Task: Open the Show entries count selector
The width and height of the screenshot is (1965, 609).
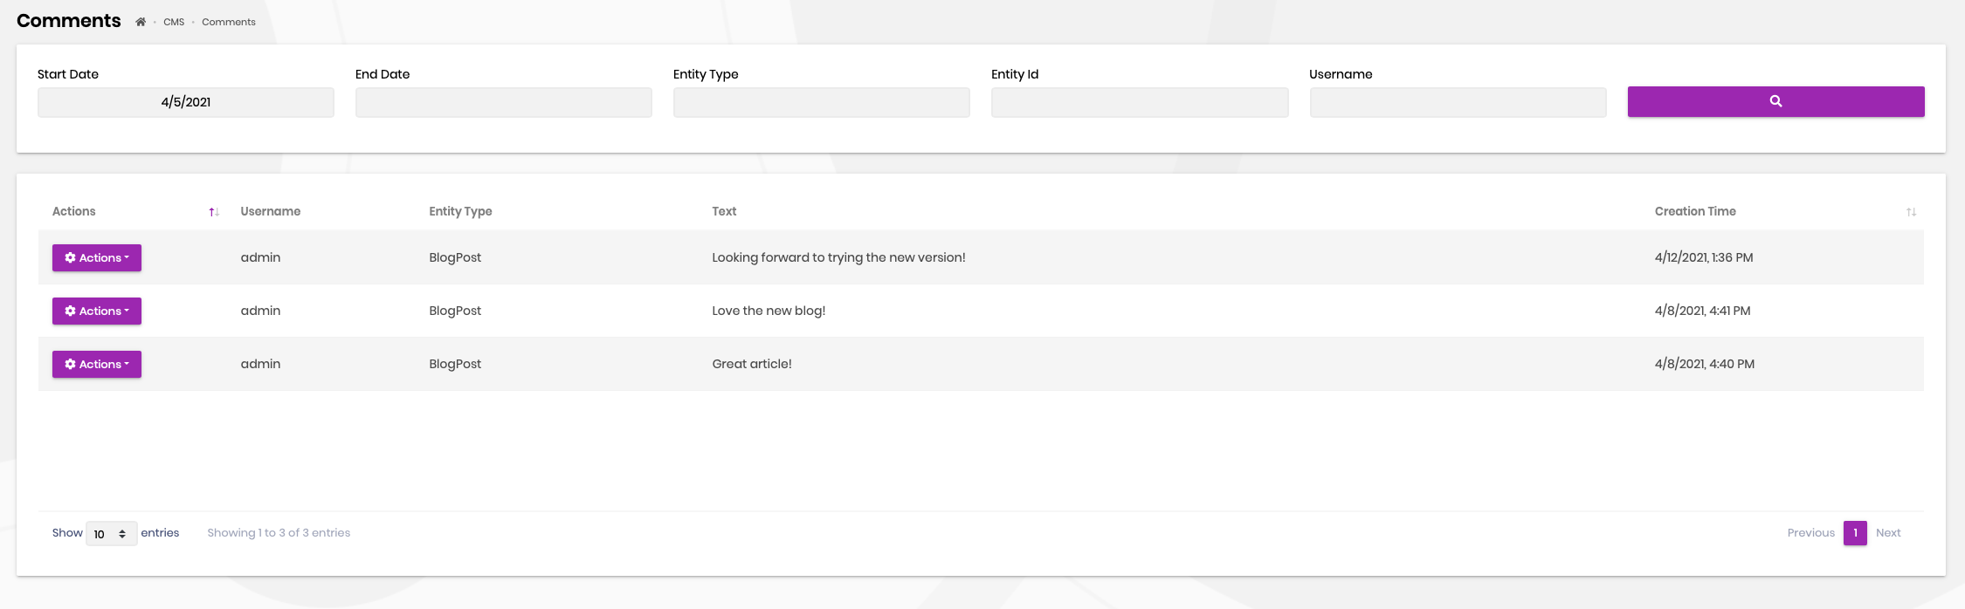Action: (112, 533)
